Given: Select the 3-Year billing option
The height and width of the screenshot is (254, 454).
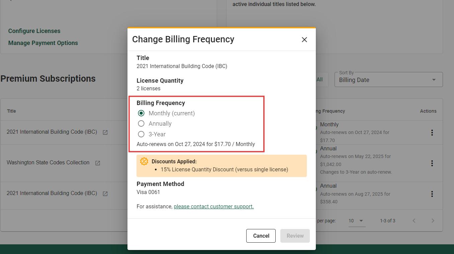Looking at the screenshot, I should pyautogui.click(x=141, y=134).
